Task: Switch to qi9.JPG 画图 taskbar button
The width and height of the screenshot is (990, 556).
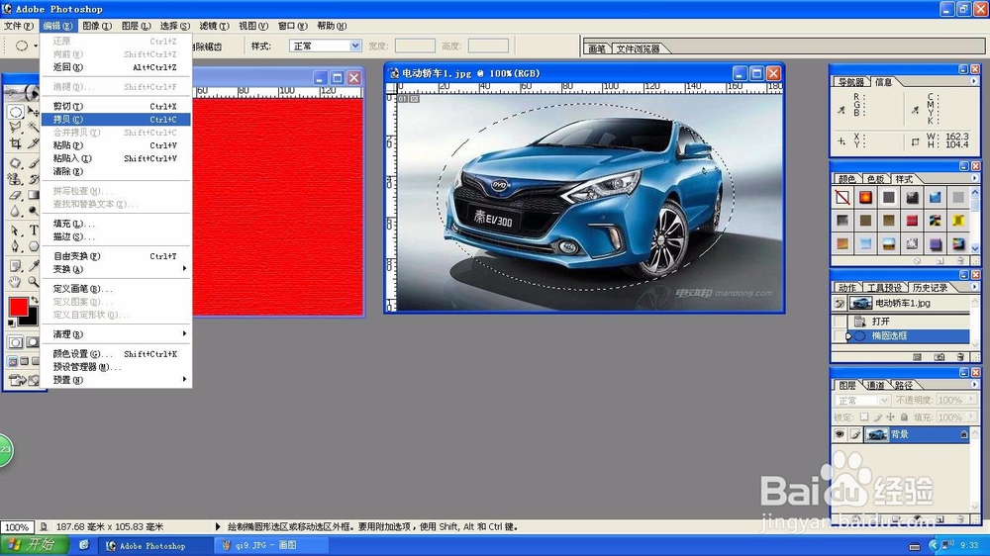Action: pyautogui.click(x=271, y=545)
